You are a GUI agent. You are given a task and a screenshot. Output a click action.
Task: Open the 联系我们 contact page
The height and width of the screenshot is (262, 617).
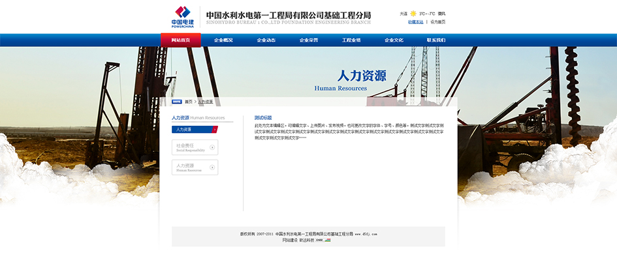(436, 40)
